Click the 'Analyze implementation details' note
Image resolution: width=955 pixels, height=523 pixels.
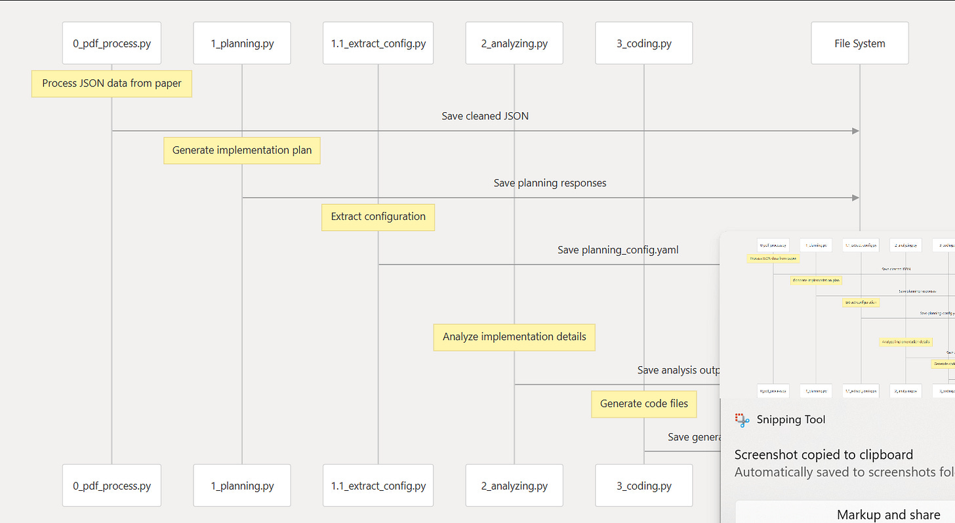514,337
